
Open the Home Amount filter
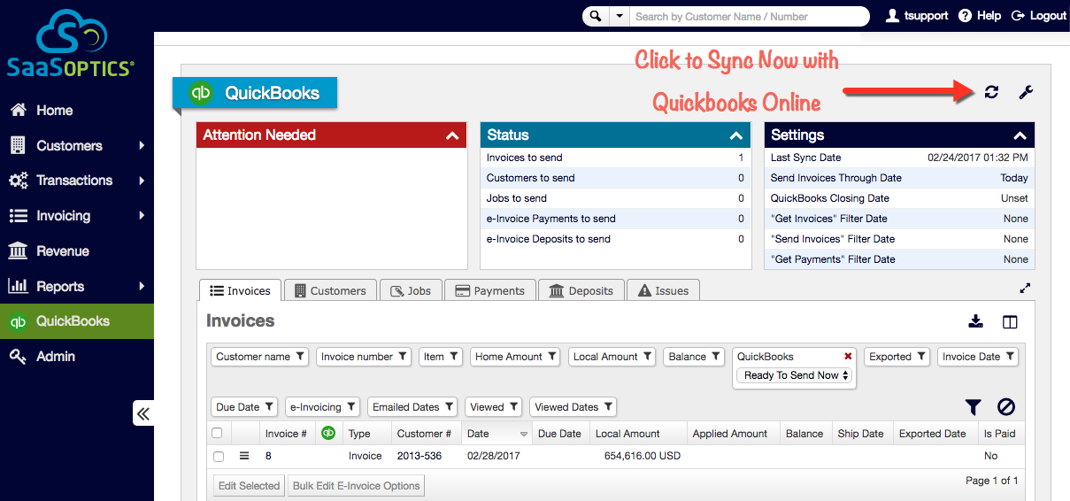pyautogui.click(x=516, y=357)
